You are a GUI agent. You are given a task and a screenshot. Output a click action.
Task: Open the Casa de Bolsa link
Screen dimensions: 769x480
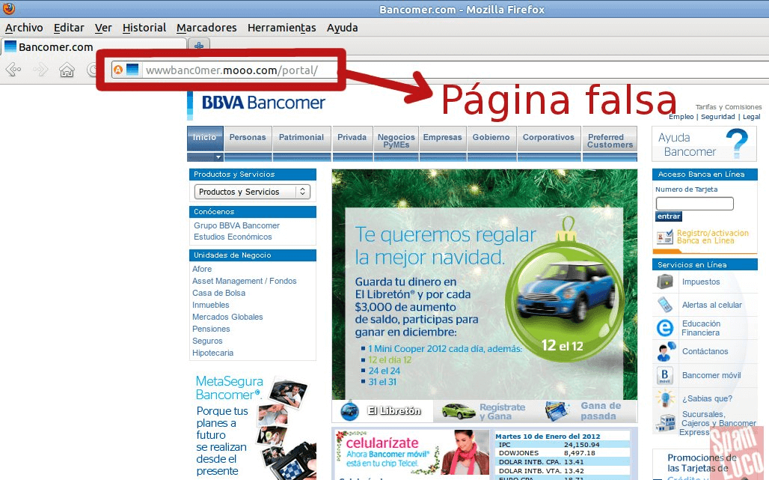pyautogui.click(x=218, y=293)
